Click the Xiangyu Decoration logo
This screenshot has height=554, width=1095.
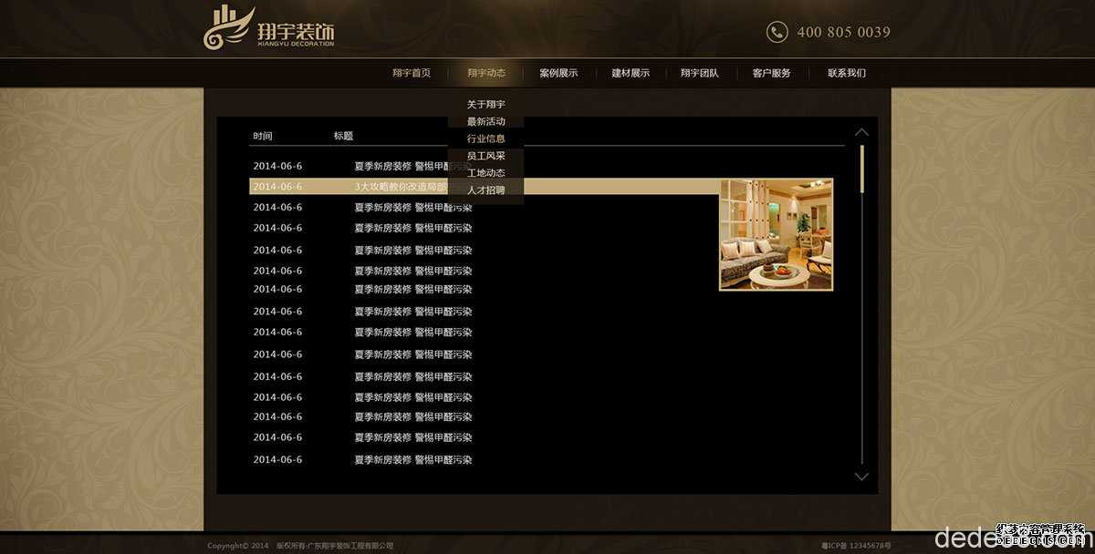[268, 28]
